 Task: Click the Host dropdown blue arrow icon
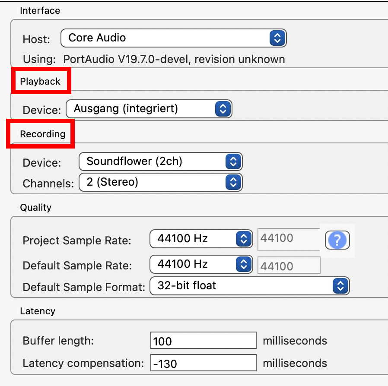(277, 38)
